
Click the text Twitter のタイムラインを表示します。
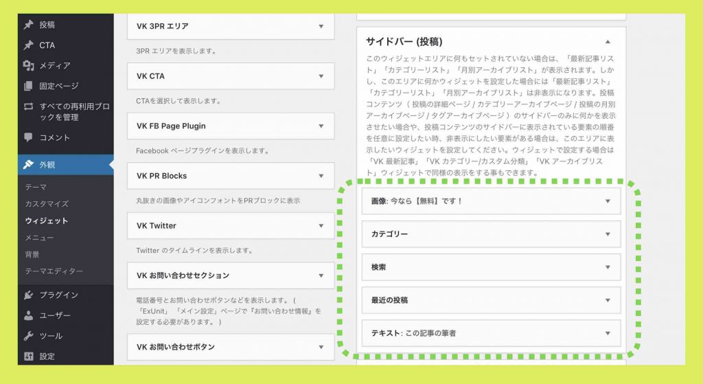194,250
